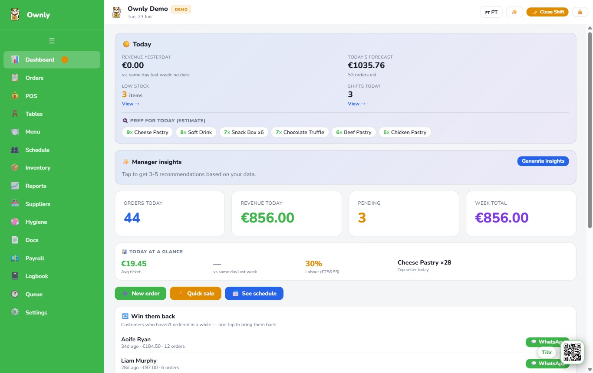Message Aoife Ryan via WhatsApp
Image resolution: width=593 pixels, height=373 pixels.
coord(547,342)
